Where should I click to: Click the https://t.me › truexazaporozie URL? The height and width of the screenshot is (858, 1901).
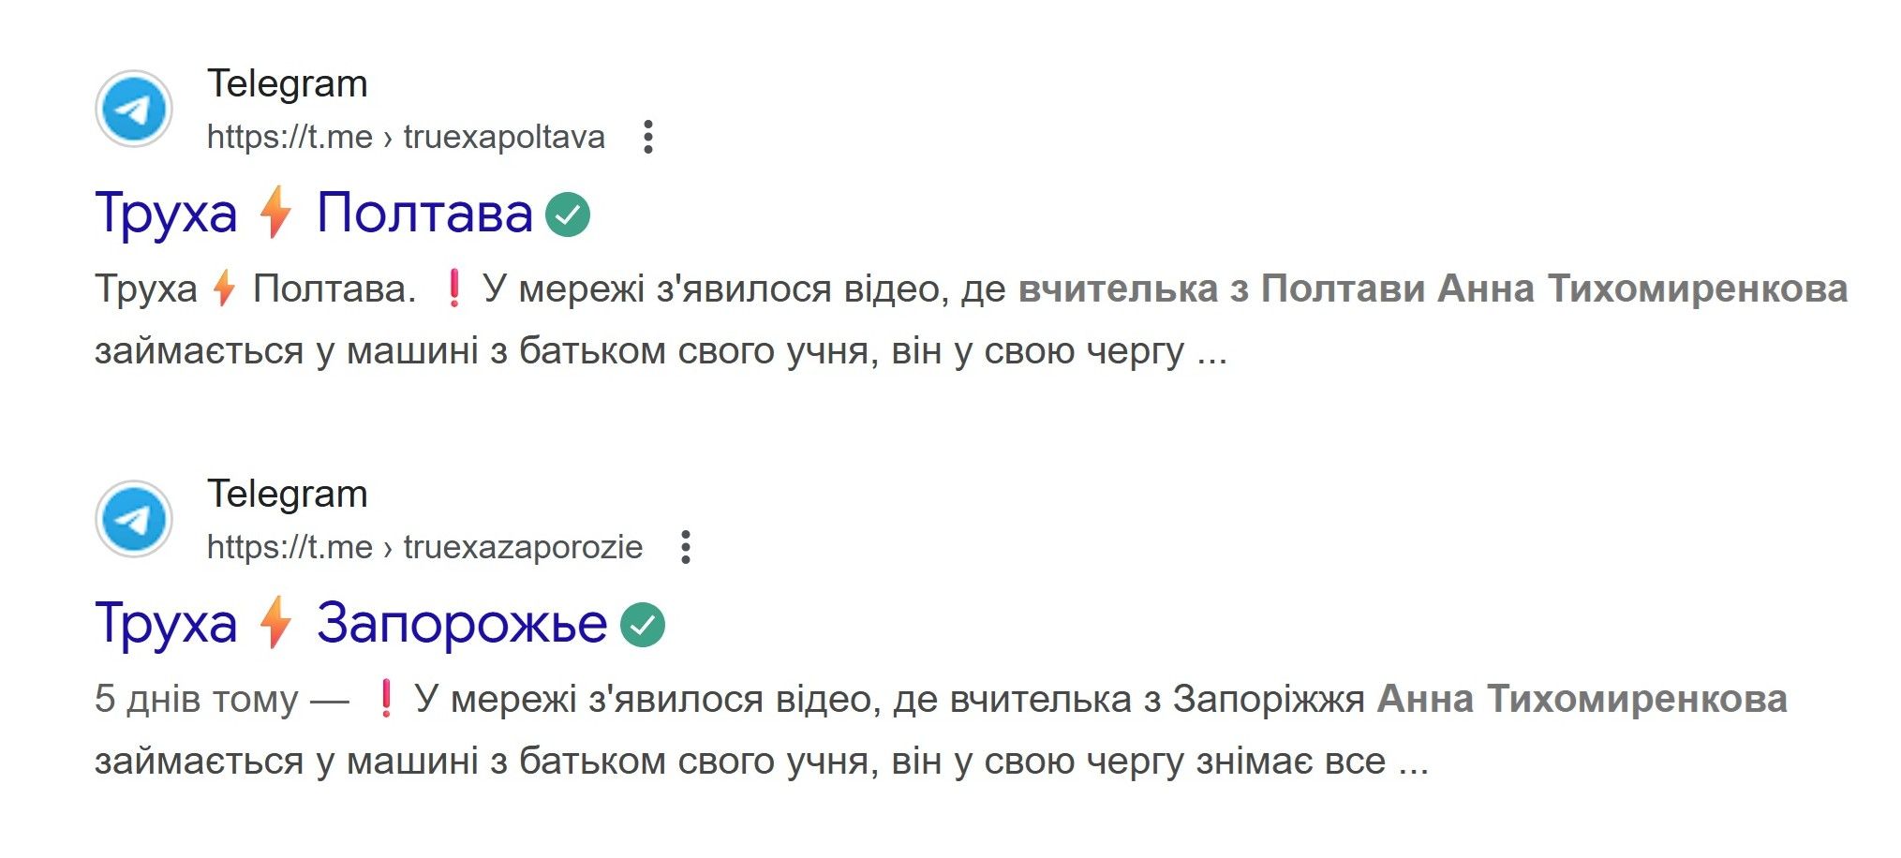(x=424, y=547)
